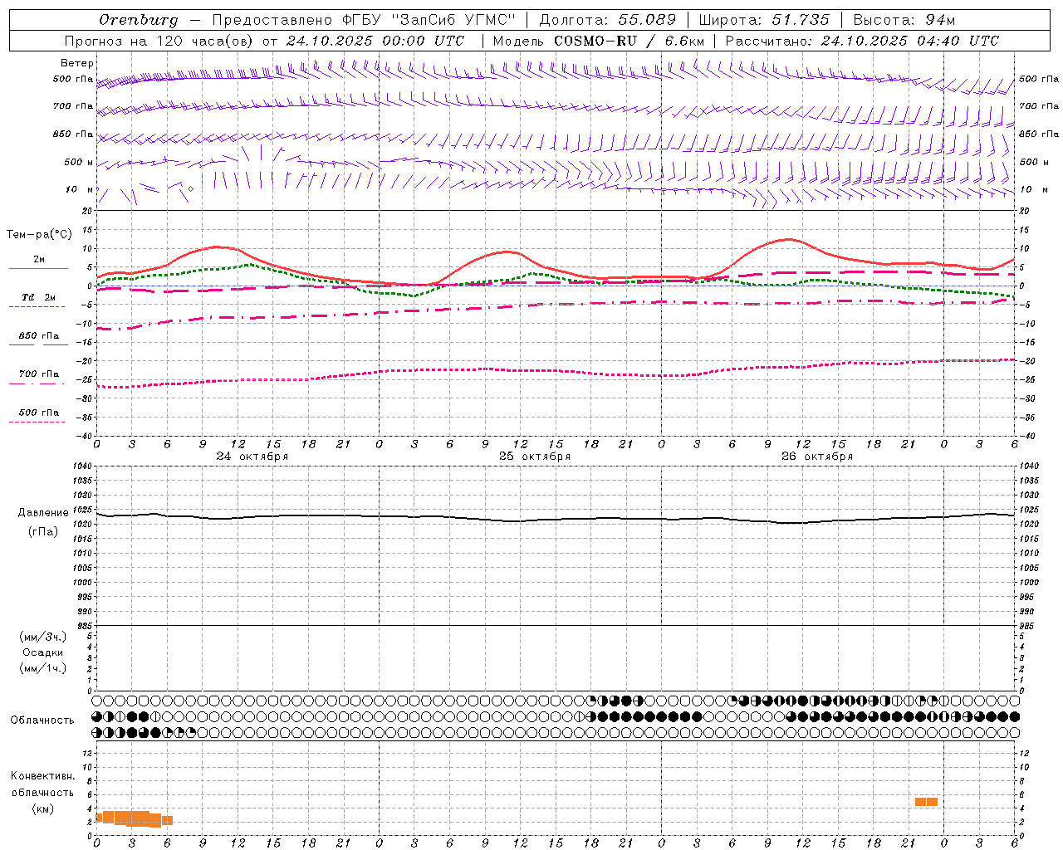Click the '(гПа)' unit under Давление
This screenshot has height=850, width=1063.
point(43,532)
